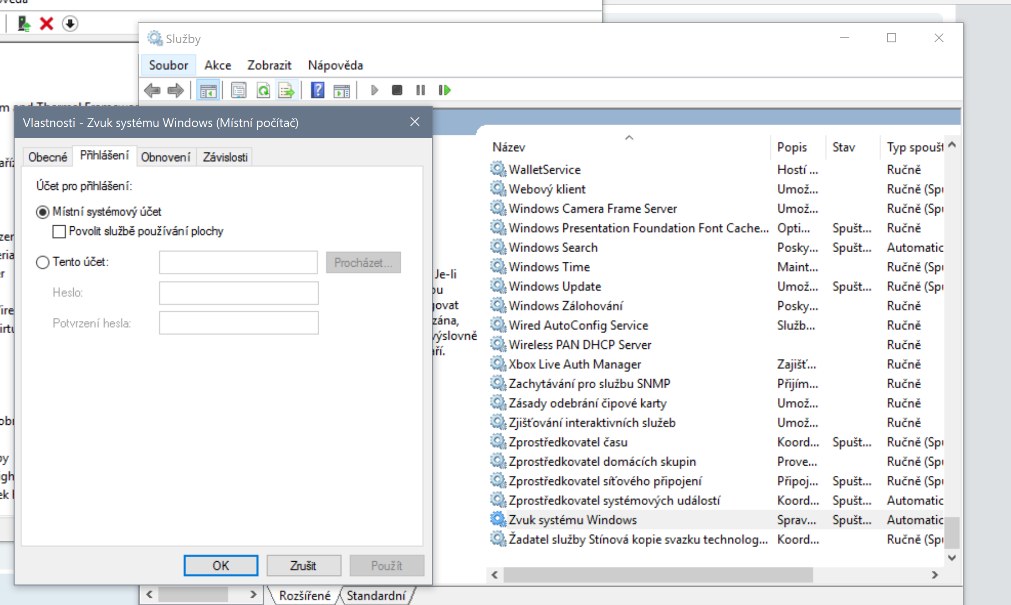Click the Zrušit button
1011x605 pixels.
(303, 566)
